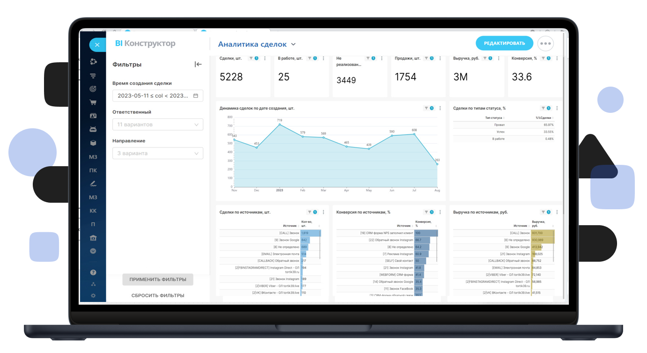Open kebab menu on Не реализован card

coord(382,59)
